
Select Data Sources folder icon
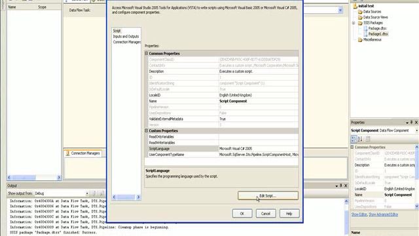coord(360,12)
